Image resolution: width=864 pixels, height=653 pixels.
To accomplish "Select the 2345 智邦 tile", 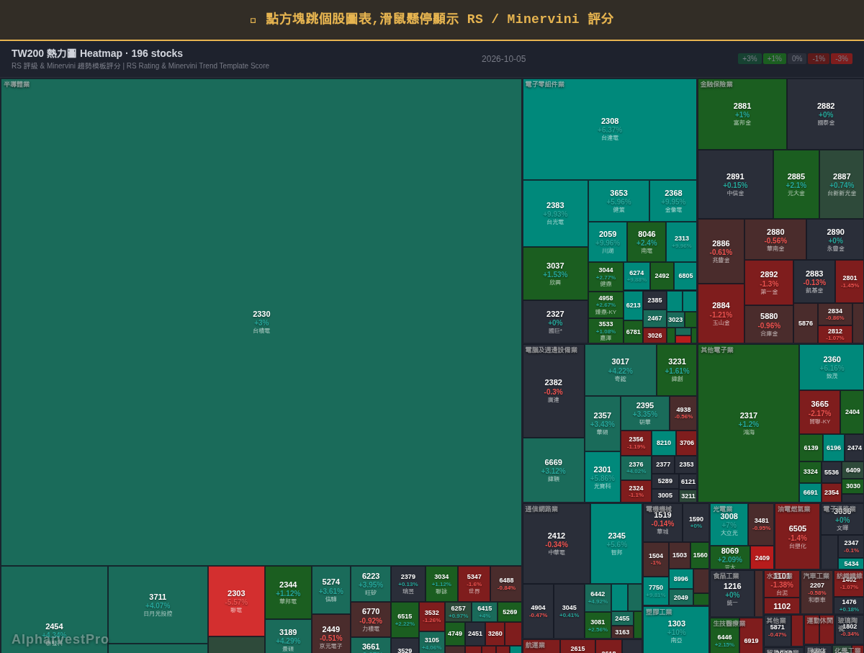I will (x=616, y=544).
